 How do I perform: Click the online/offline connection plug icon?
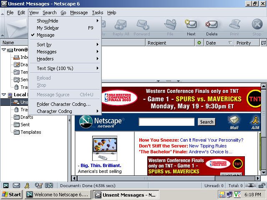tap(251, 185)
